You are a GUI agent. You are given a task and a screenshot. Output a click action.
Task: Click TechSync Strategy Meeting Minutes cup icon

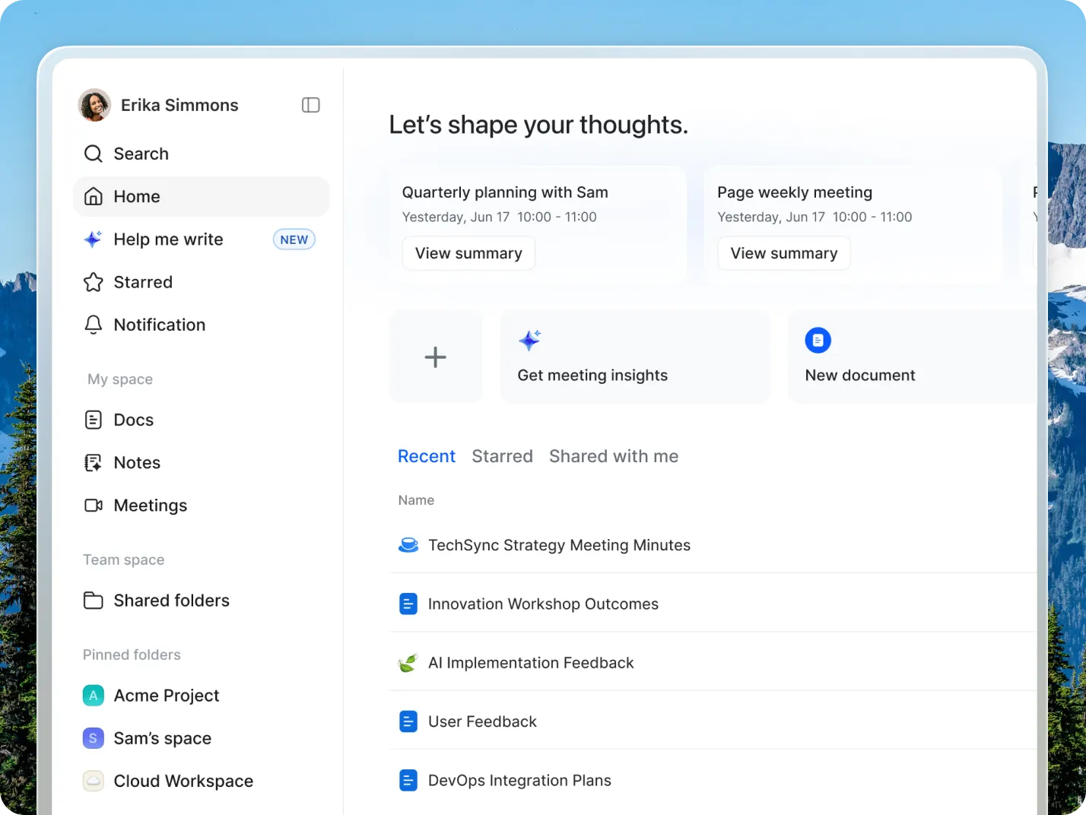(408, 545)
